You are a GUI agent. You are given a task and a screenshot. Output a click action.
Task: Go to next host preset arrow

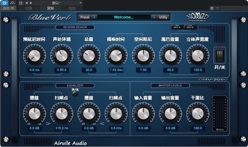pos(31,3)
